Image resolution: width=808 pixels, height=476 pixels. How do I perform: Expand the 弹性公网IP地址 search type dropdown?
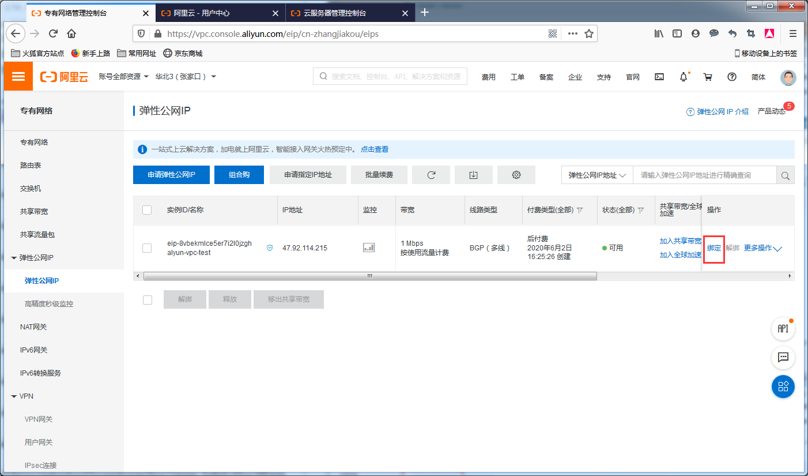597,175
